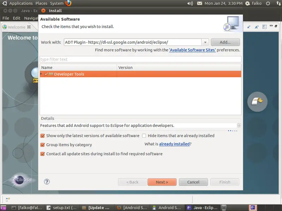Open the System menu
This screenshot has height=211, width=282.
57,3
